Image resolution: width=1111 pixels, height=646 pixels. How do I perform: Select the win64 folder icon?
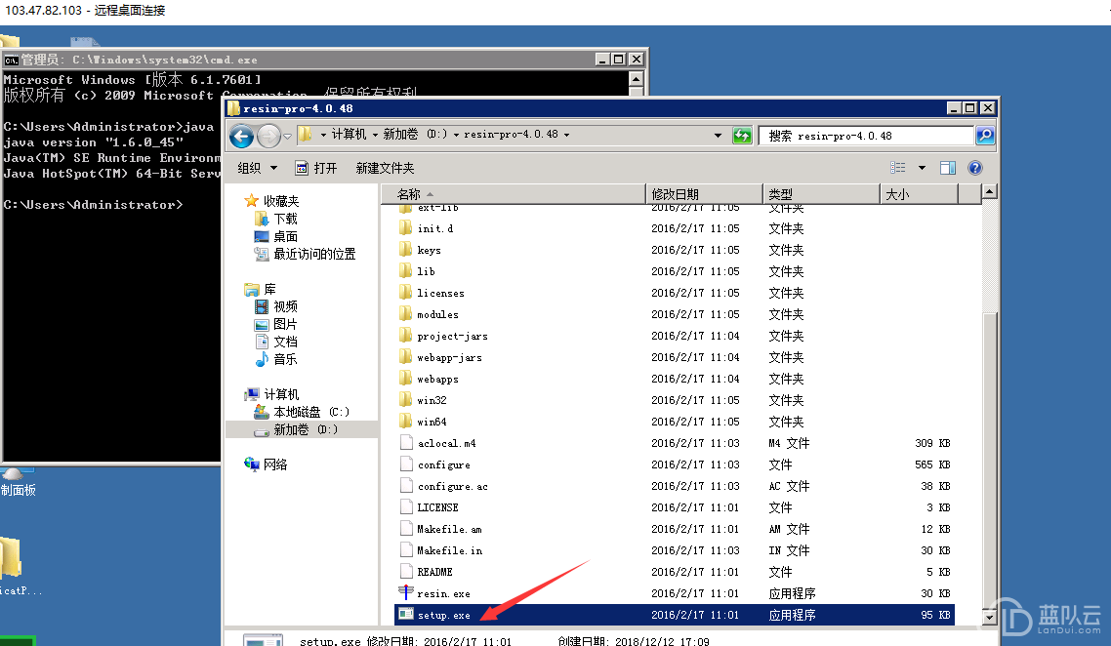(406, 422)
